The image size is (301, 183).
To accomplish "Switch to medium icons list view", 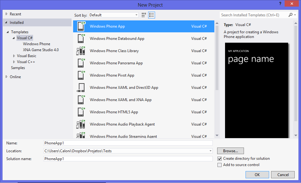I will coord(152,15).
